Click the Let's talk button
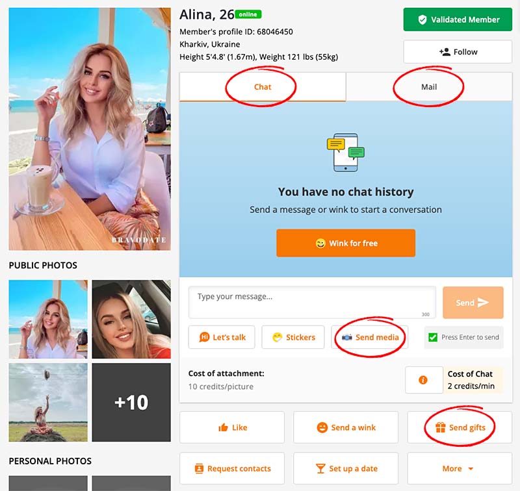Screen dimensions: 520x491 [222, 337]
